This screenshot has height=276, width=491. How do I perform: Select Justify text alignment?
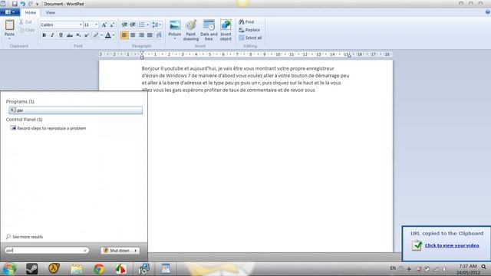(x=150, y=35)
